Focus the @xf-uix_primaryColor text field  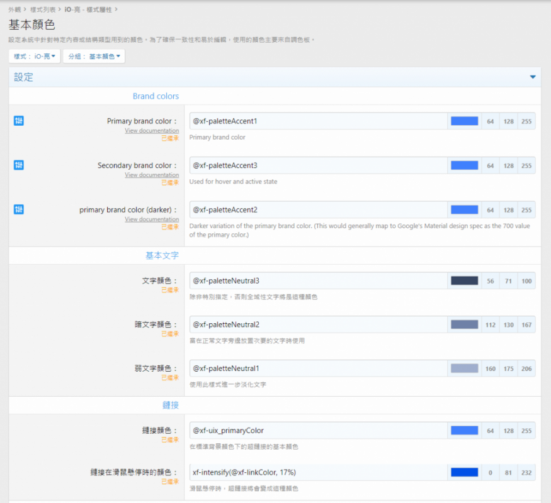pos(318,431)
